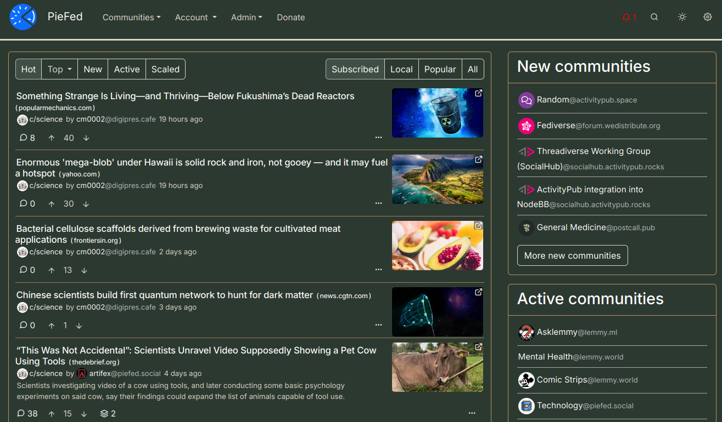Upvote the Fukushima reactors post
Screen dimensions: 722x422
[52, 138]
